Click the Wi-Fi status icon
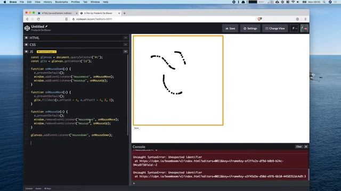Image resolution: width=341 pixels, height=191 pixels. [x=293, y=2]
